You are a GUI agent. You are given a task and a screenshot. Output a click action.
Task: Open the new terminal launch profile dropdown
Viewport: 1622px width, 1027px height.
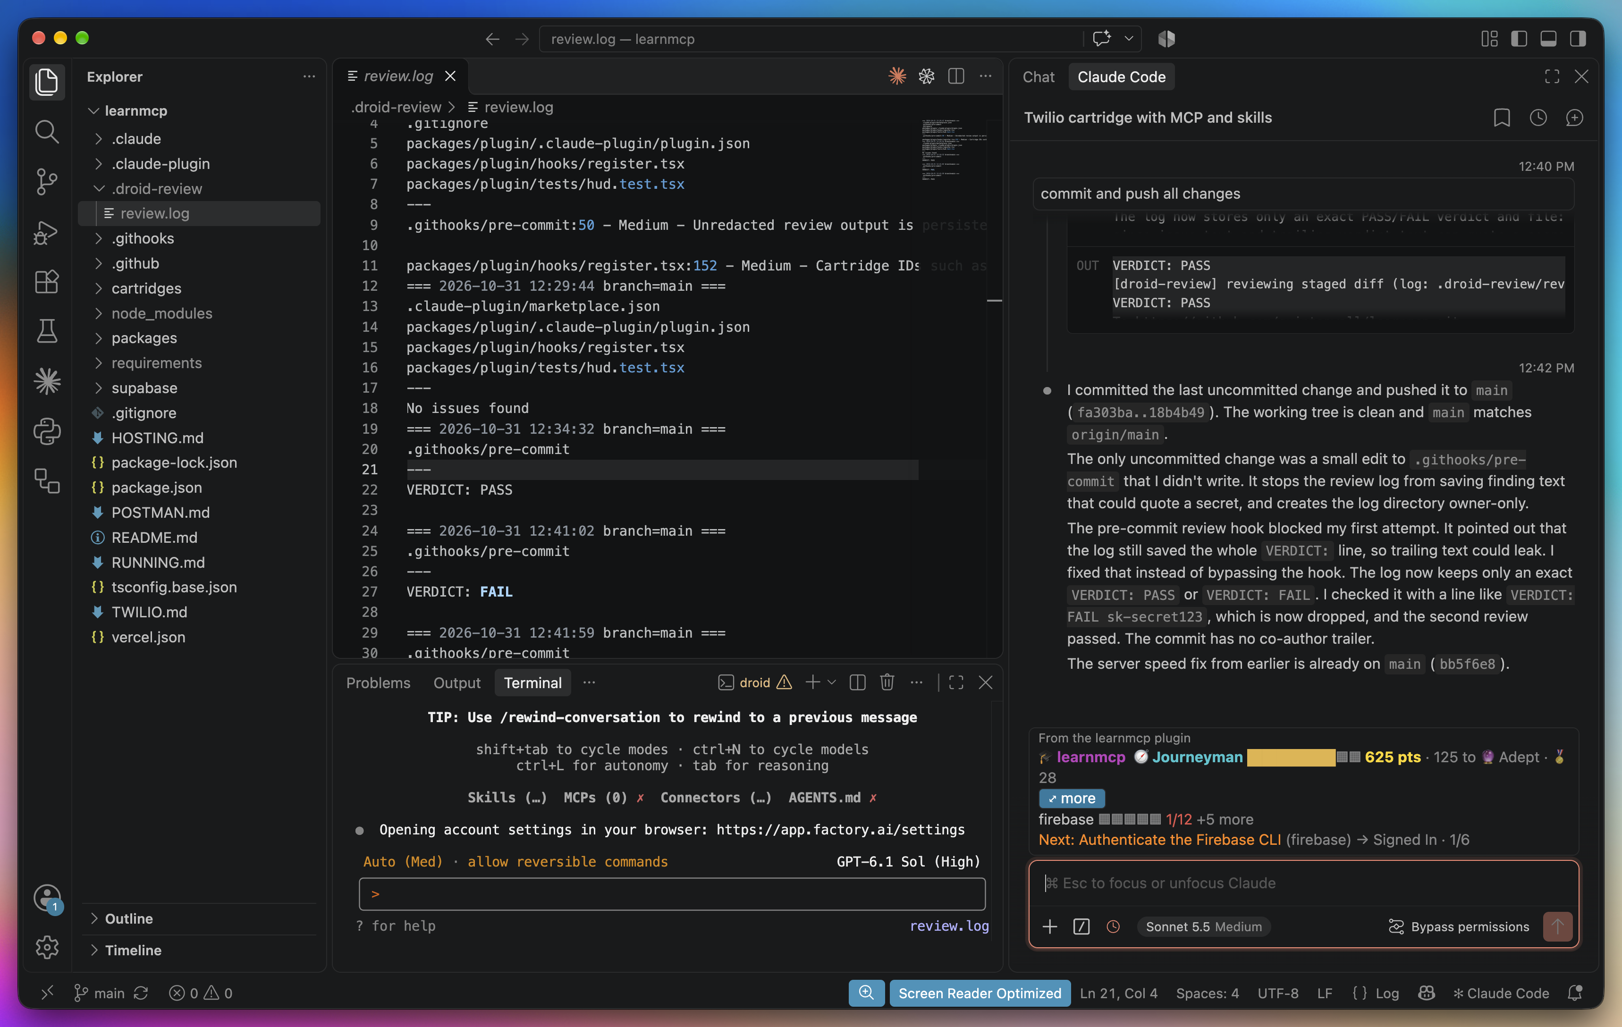pos(832,682)
